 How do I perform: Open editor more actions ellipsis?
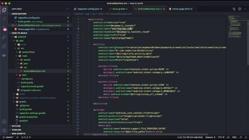(x=245, y=9)
